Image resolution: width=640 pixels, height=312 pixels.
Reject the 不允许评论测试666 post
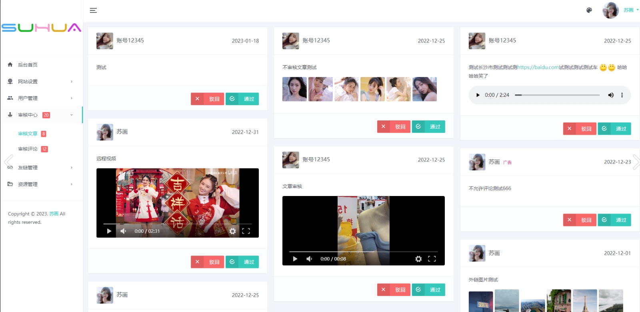coord(580,220)
